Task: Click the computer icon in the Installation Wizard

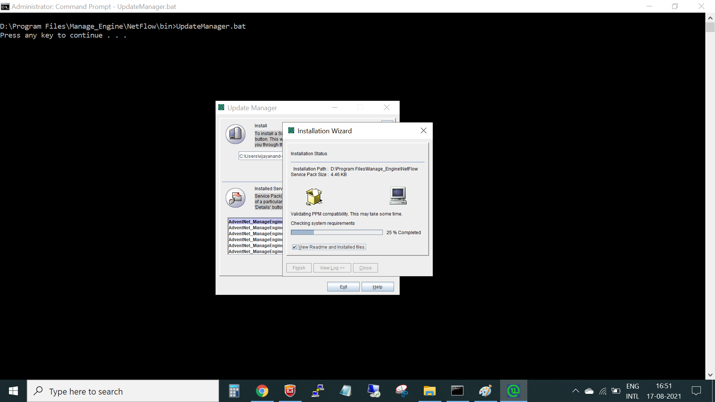Action: pos(398,195)
